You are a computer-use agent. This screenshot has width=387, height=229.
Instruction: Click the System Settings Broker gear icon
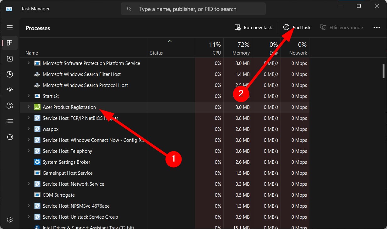[x=37, y=162]
